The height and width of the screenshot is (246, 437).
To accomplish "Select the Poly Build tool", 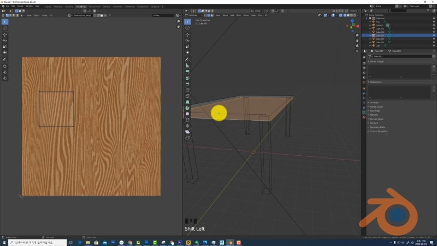I will [187, 102].
